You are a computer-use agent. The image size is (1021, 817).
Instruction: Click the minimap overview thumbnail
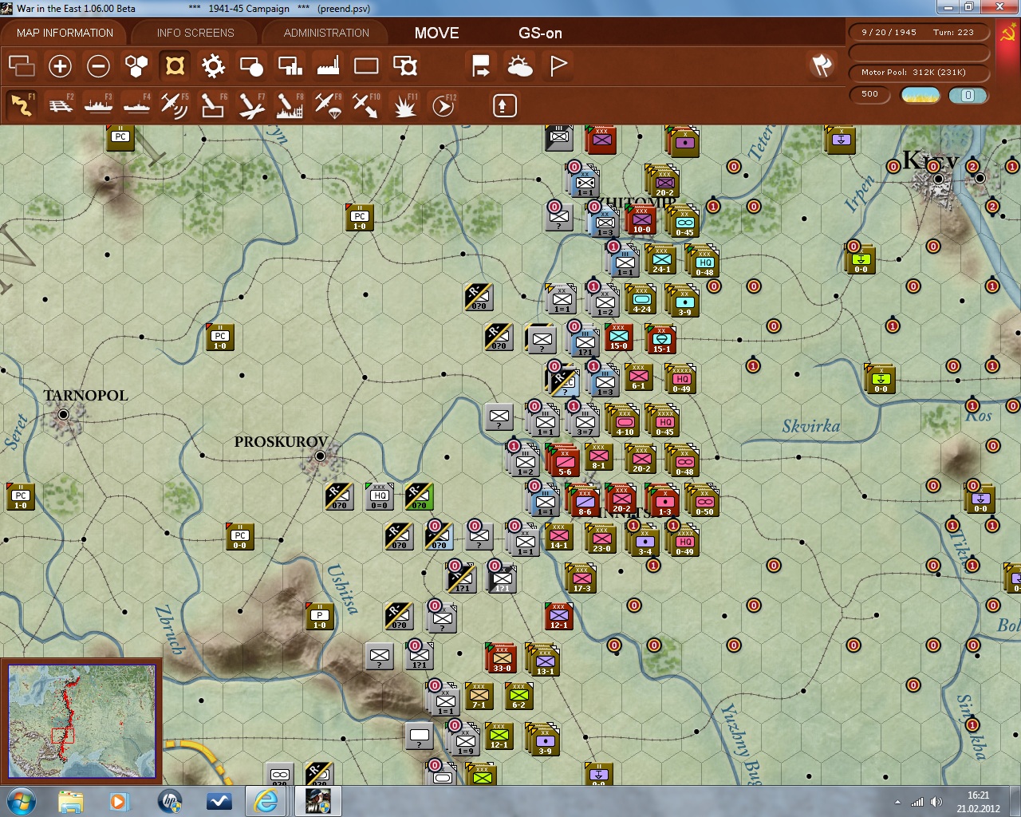click(81, 721)
